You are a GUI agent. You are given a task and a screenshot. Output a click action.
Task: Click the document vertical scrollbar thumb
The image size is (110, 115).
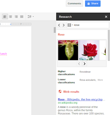[x=55, y=30]
